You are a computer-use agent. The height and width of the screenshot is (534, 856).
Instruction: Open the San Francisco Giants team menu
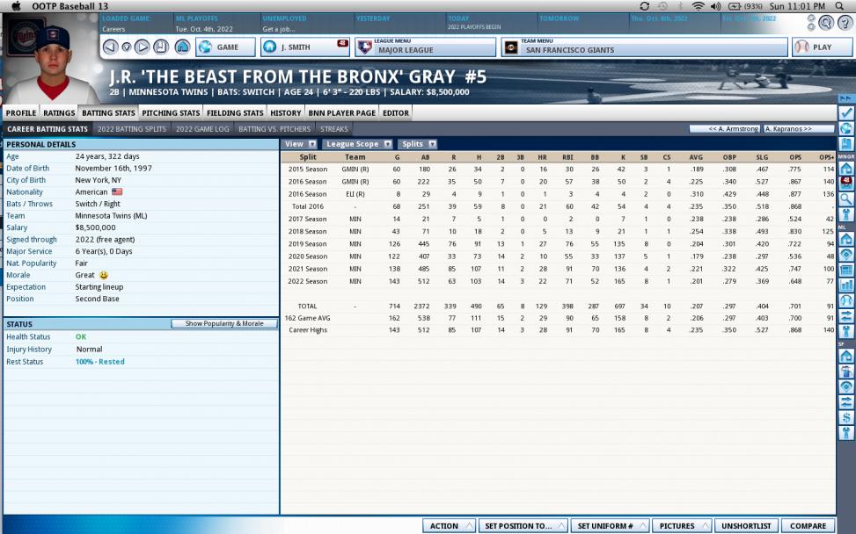[645, 47]
